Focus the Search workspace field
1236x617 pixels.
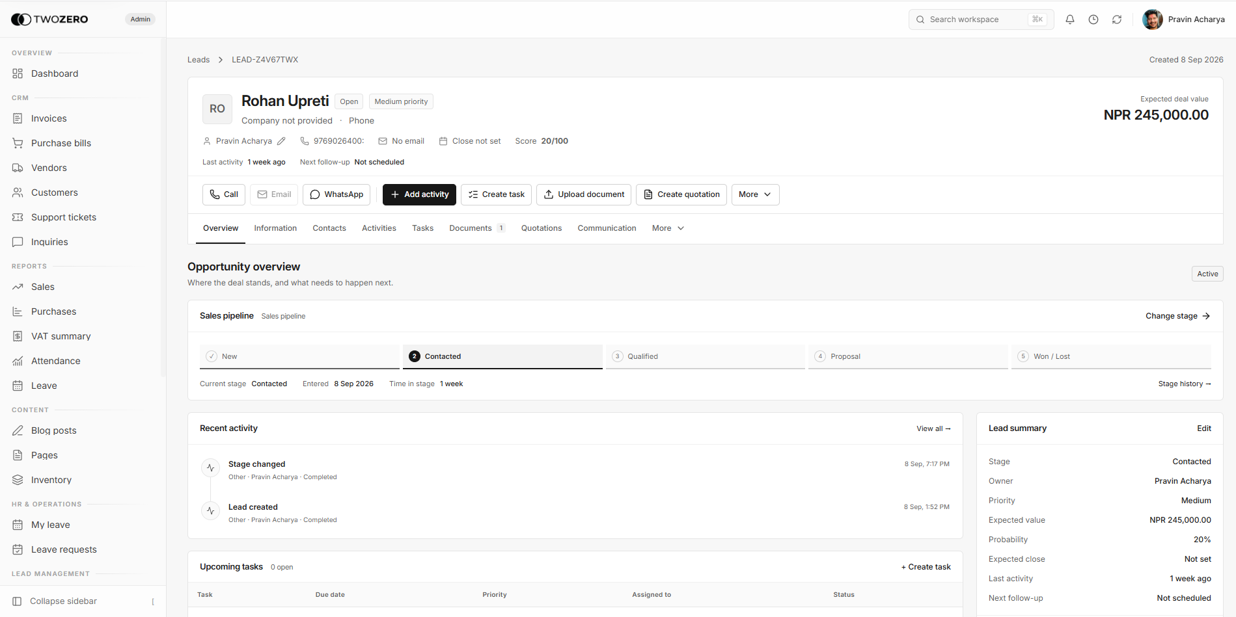981,20
